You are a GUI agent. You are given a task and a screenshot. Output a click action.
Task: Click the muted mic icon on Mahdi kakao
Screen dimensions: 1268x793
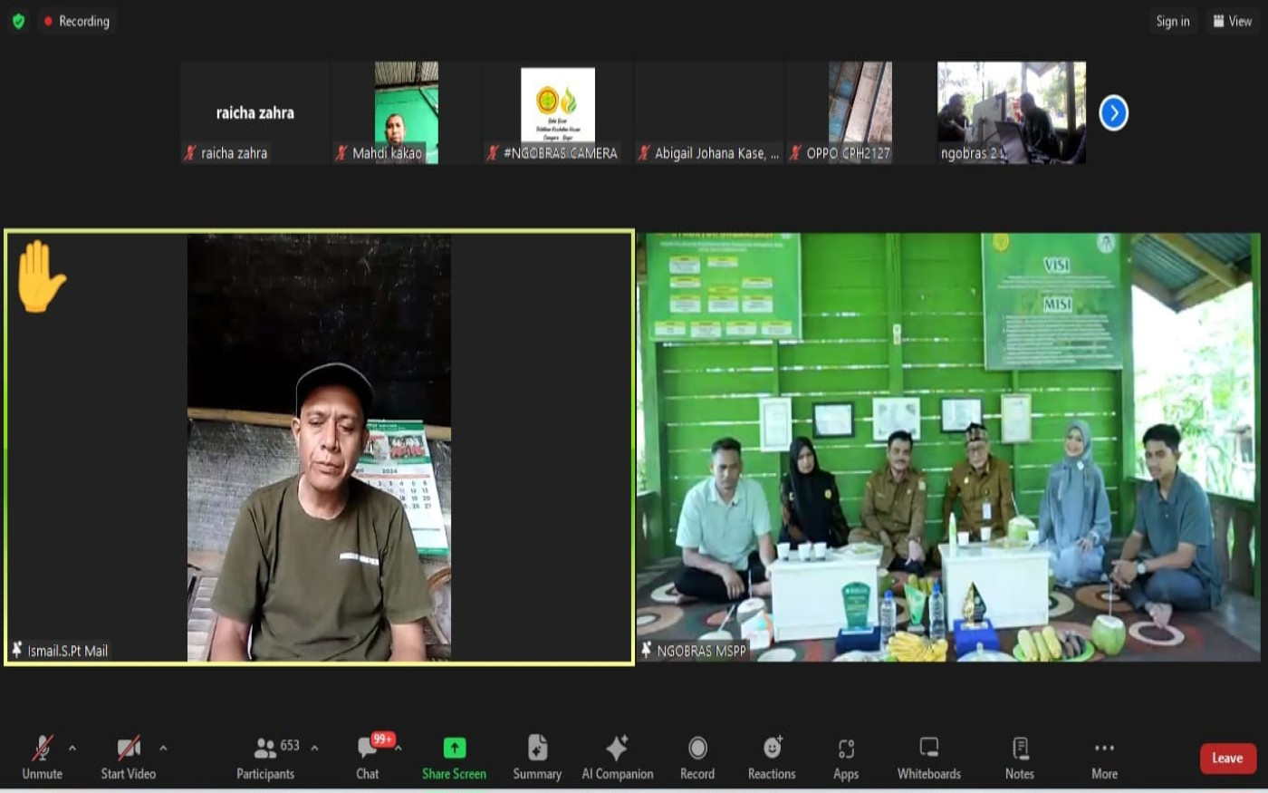point(341,153)
